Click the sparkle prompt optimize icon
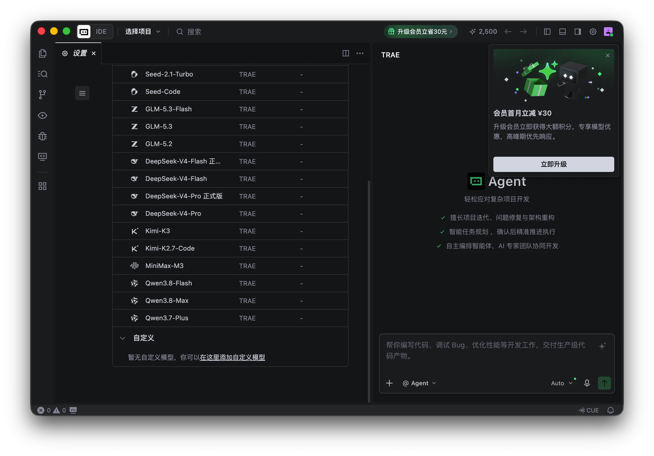Viewport: 654px width, 456px height. pyautogui.click(x=602, y=346)
